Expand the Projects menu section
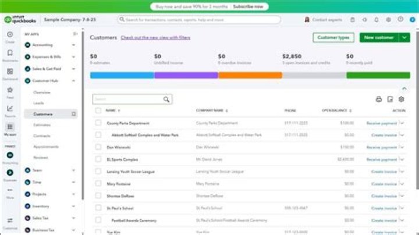This screenshot has height=235, width=419. point(73,194)
